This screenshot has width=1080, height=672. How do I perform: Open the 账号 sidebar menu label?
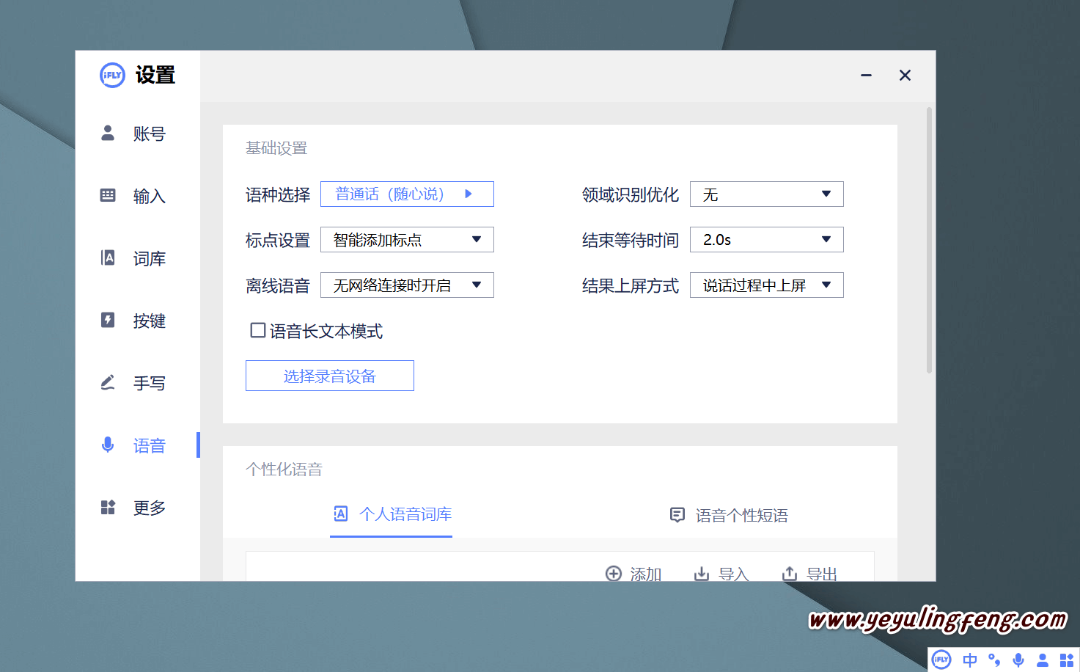150,134
